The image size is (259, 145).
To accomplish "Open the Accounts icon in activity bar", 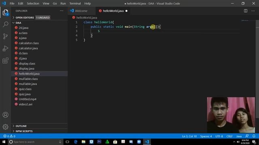I will pyautogui.click(x=5, y=115).
